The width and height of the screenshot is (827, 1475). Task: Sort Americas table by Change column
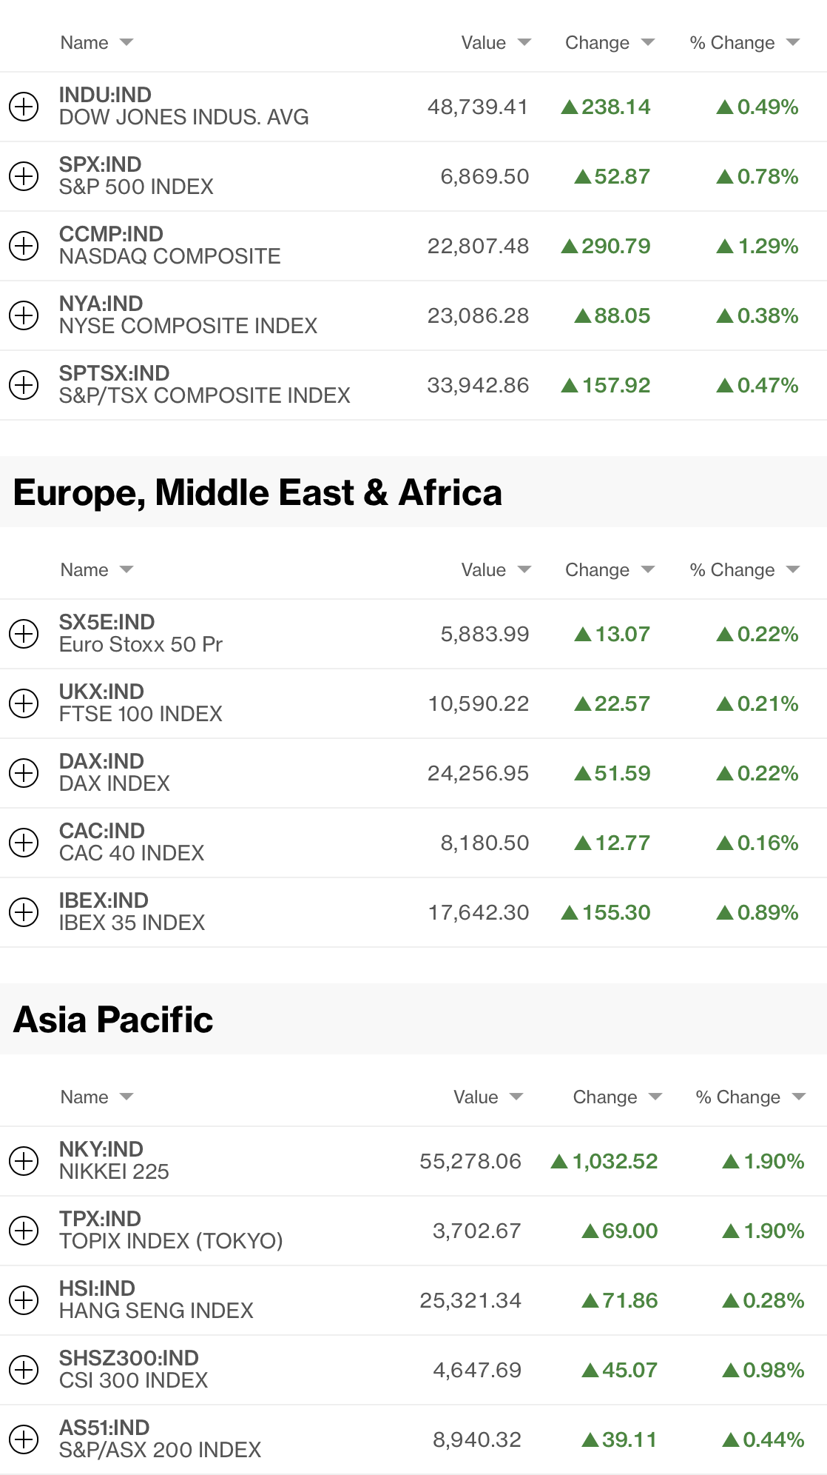pyautogui.click(x=610, y=43)
